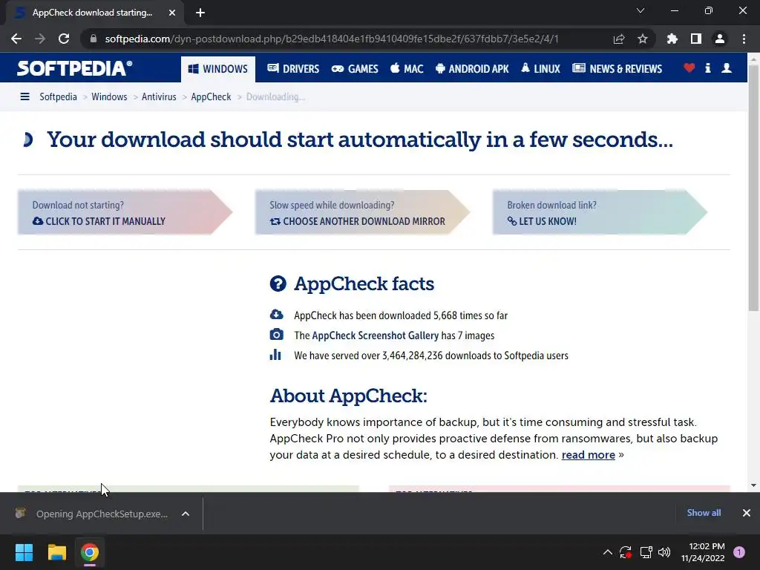Click the user account icon in Softpedia header

[x=727, y=68]
